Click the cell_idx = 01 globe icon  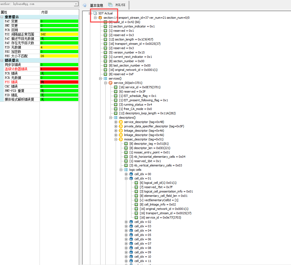pyautogui.click(x=131, y=178)
